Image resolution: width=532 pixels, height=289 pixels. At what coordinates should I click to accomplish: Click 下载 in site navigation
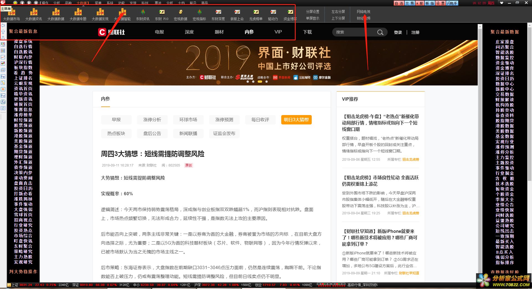click(307, 32)
